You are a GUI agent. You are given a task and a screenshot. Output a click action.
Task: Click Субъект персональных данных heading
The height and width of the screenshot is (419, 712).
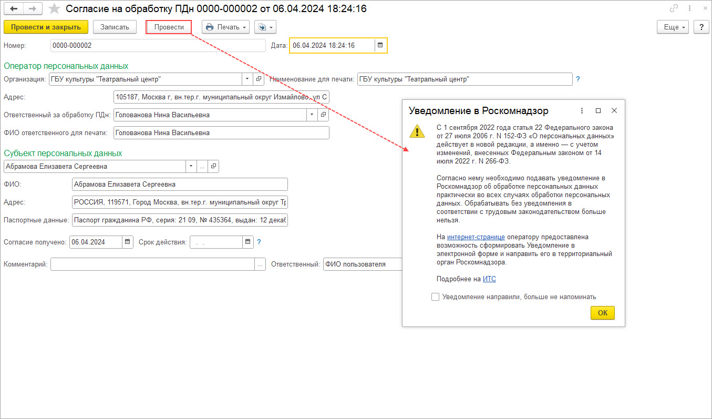pyautogui.click(x=63, y=153)
